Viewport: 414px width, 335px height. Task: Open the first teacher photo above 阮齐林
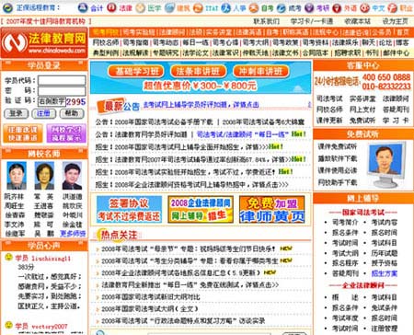(17, 176)
